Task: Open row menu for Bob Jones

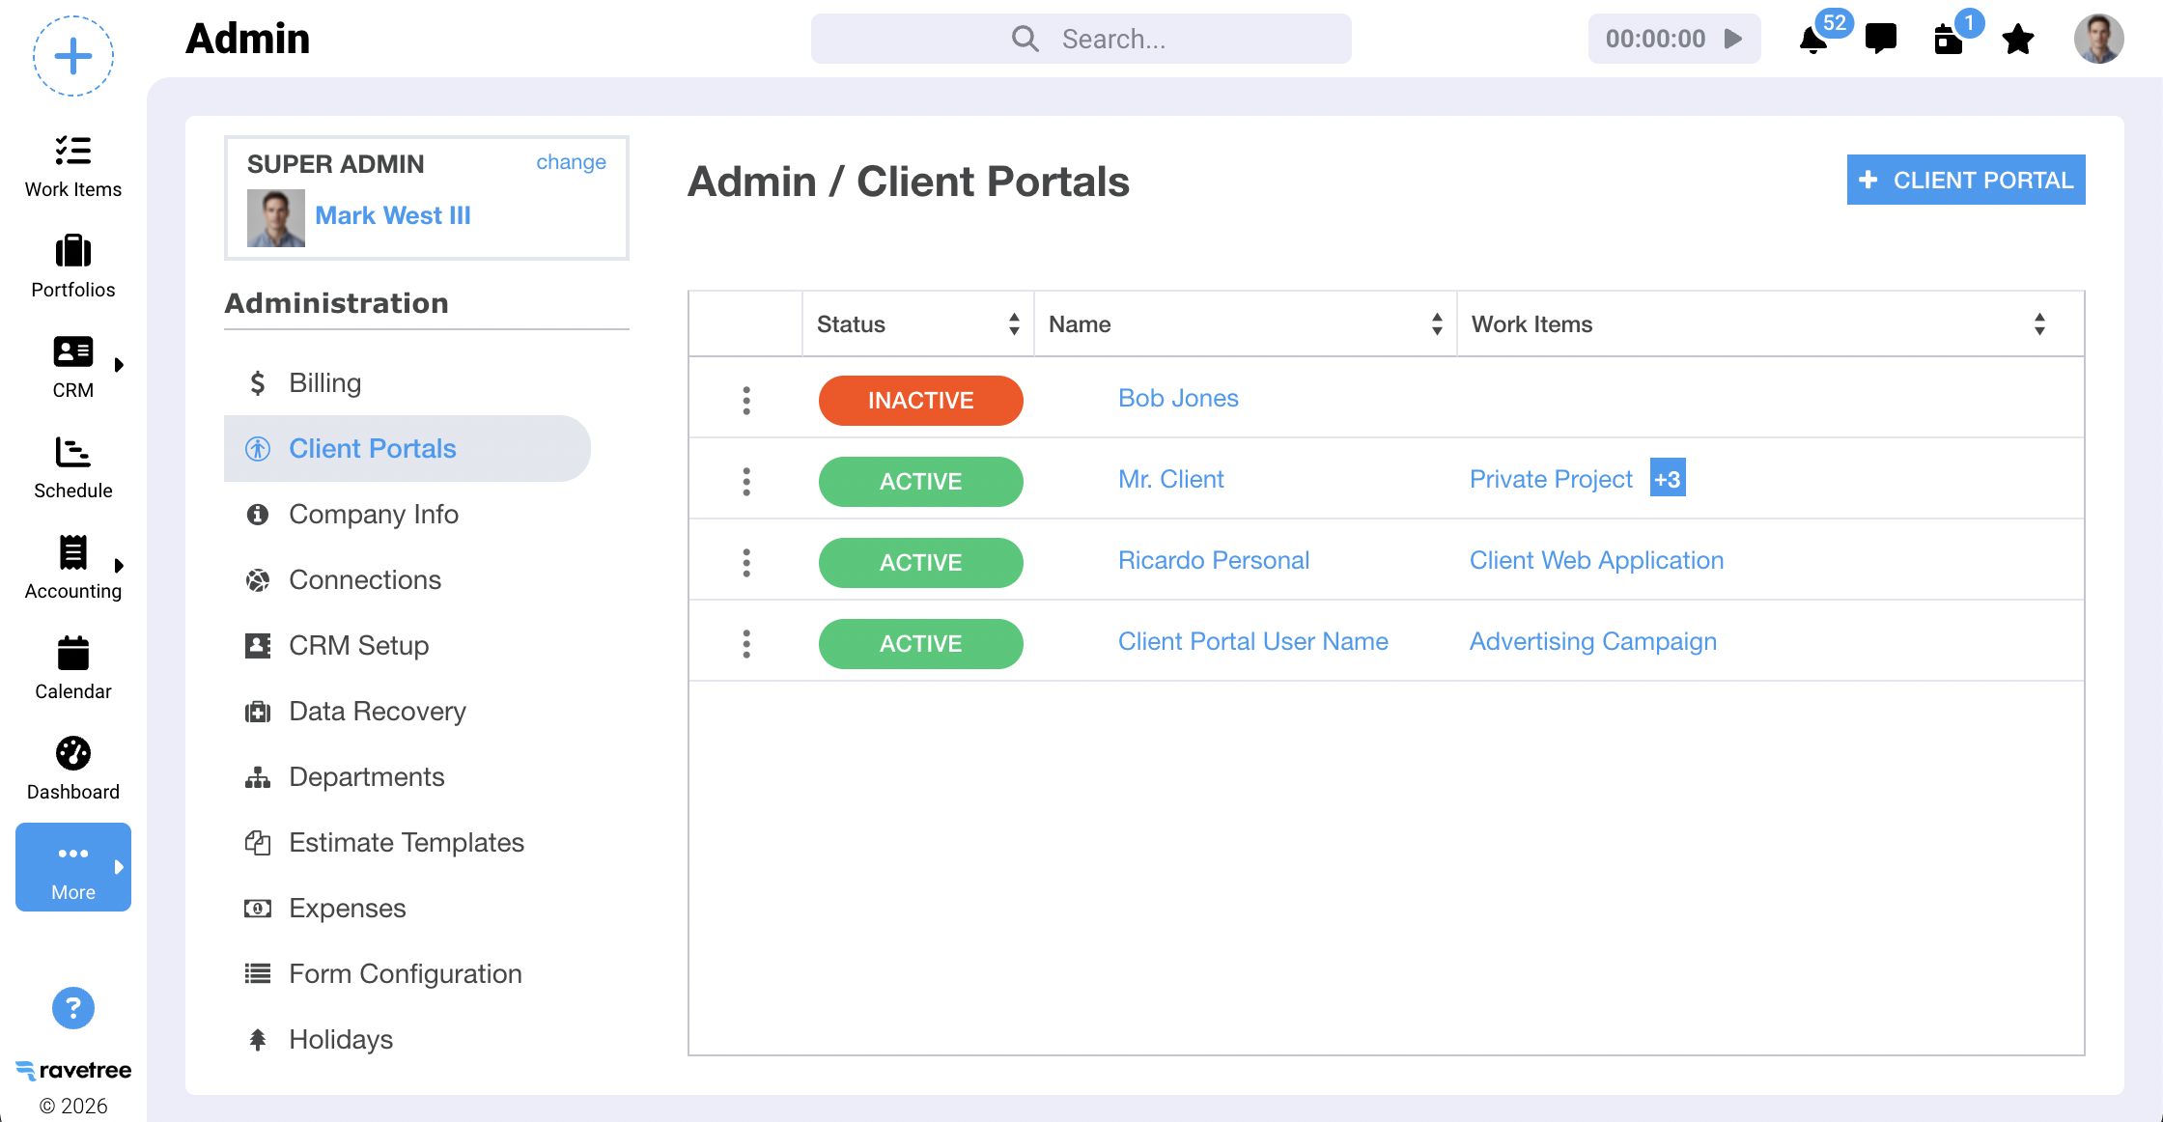Action: 745,400
